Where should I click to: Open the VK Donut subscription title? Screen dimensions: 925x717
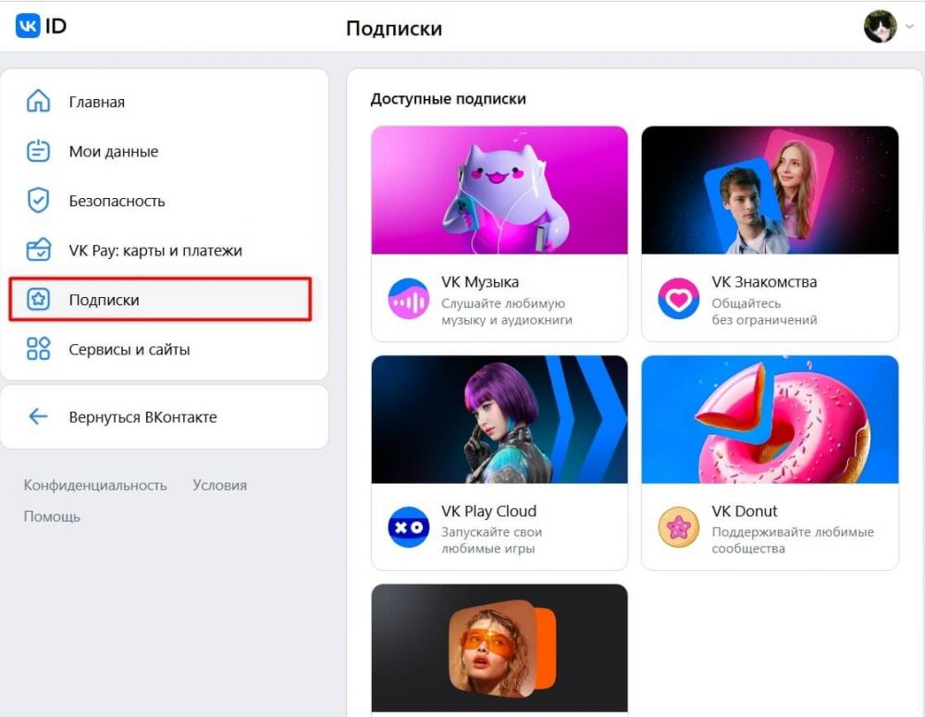click(x=744, y=511)
